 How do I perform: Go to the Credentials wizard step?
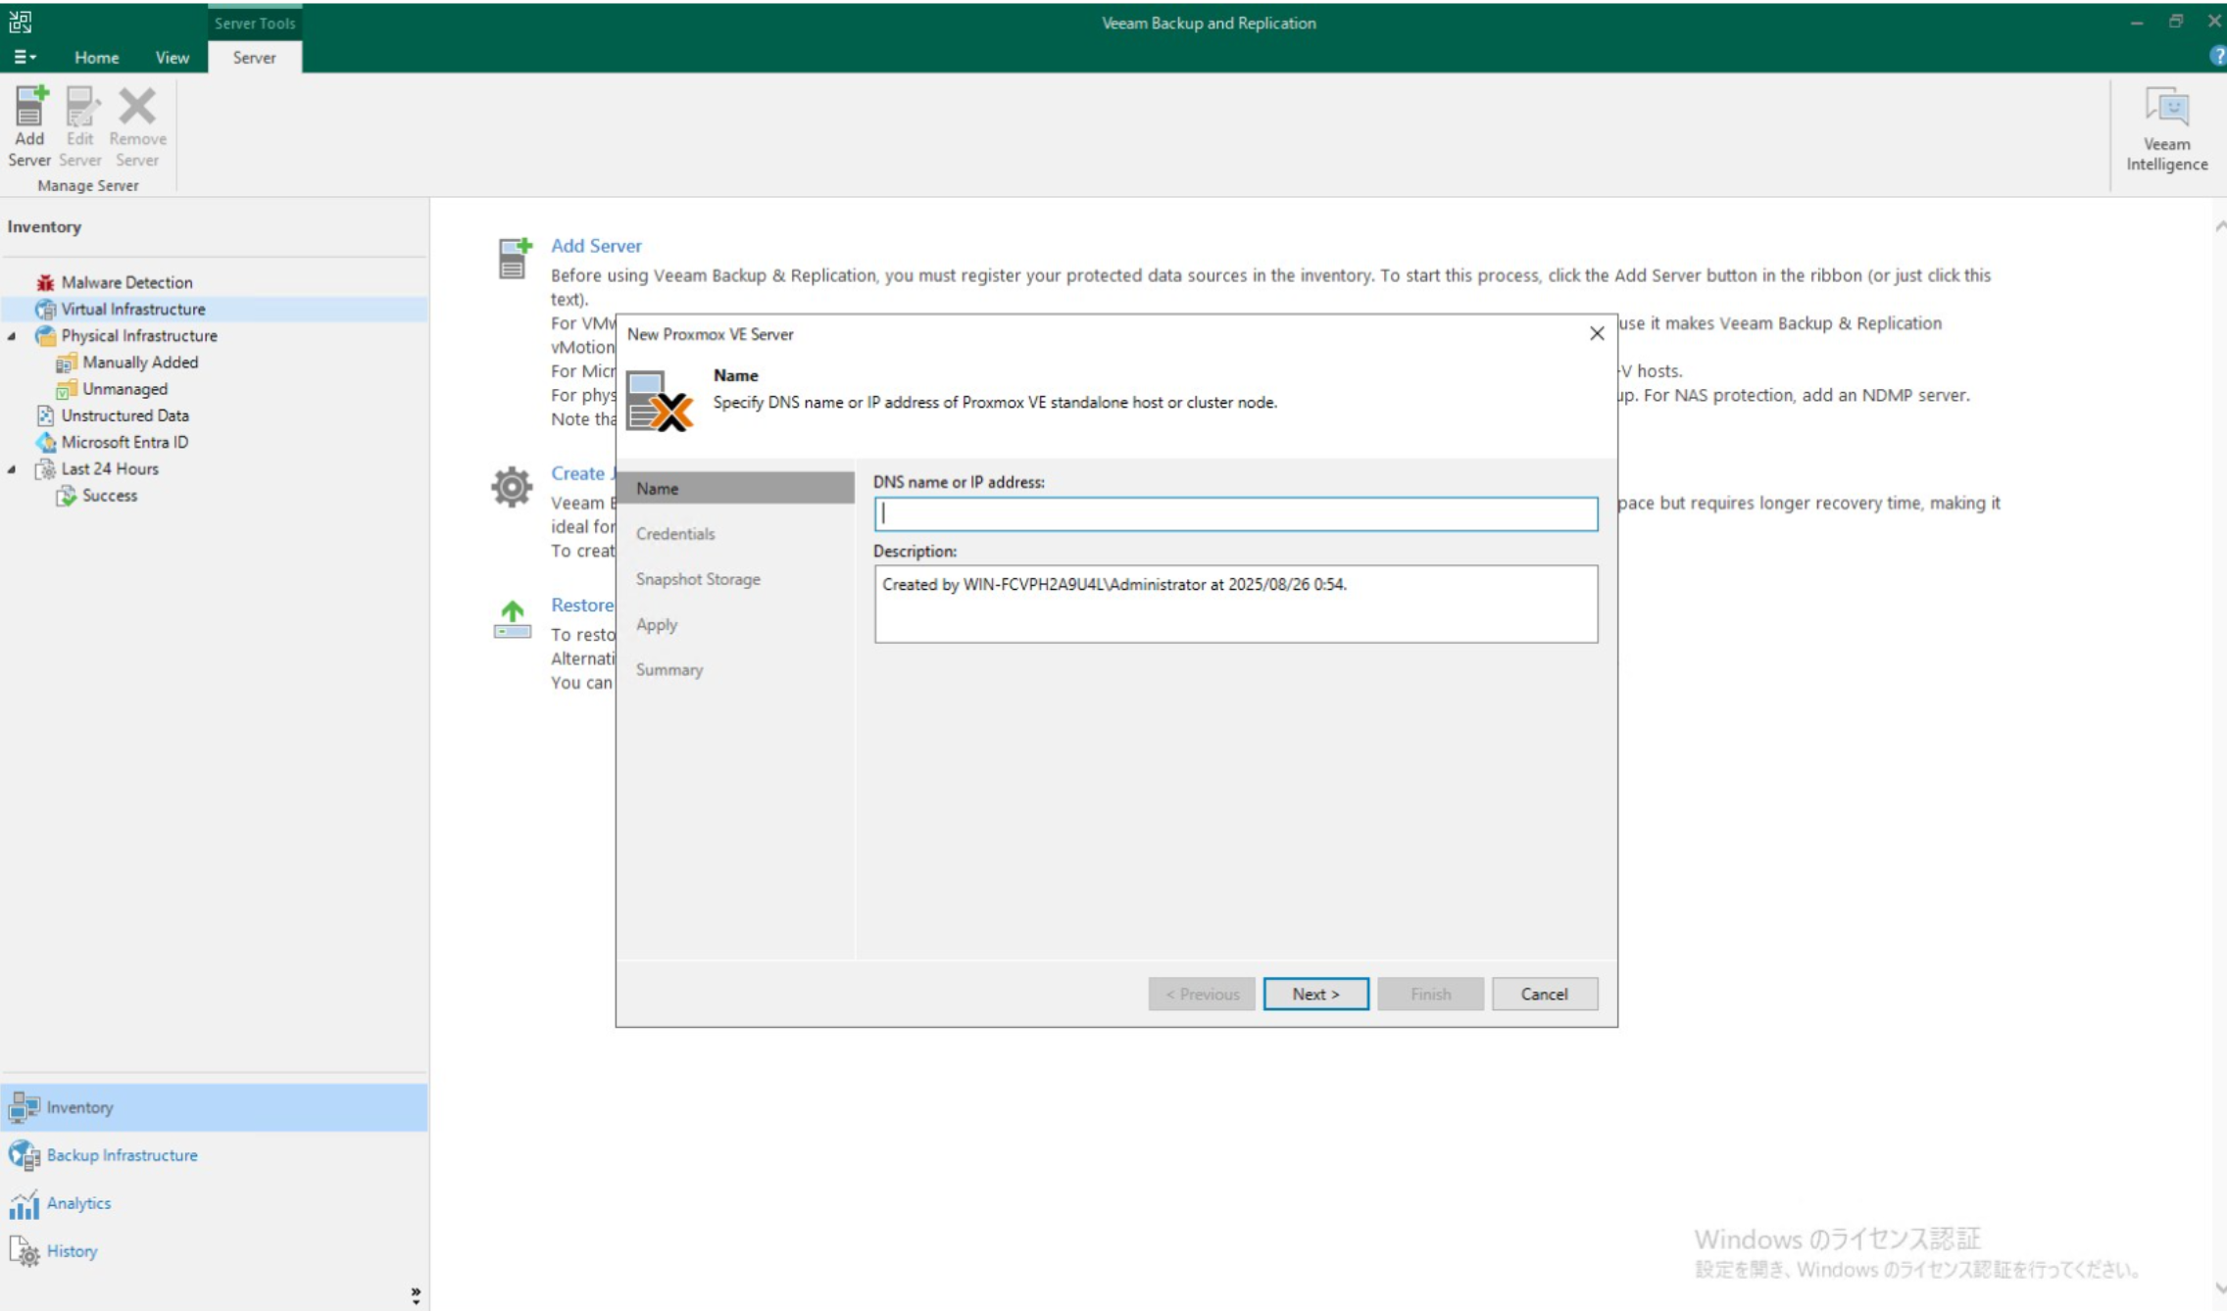click(675, 534)
